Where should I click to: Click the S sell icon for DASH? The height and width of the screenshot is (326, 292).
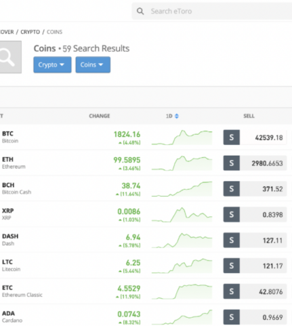[x=232, y=240]
